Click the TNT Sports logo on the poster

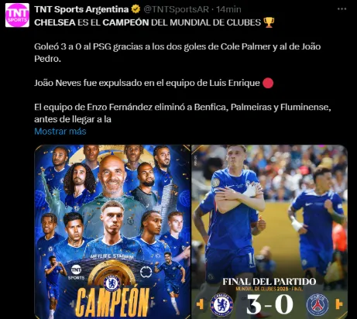[76, 273]
